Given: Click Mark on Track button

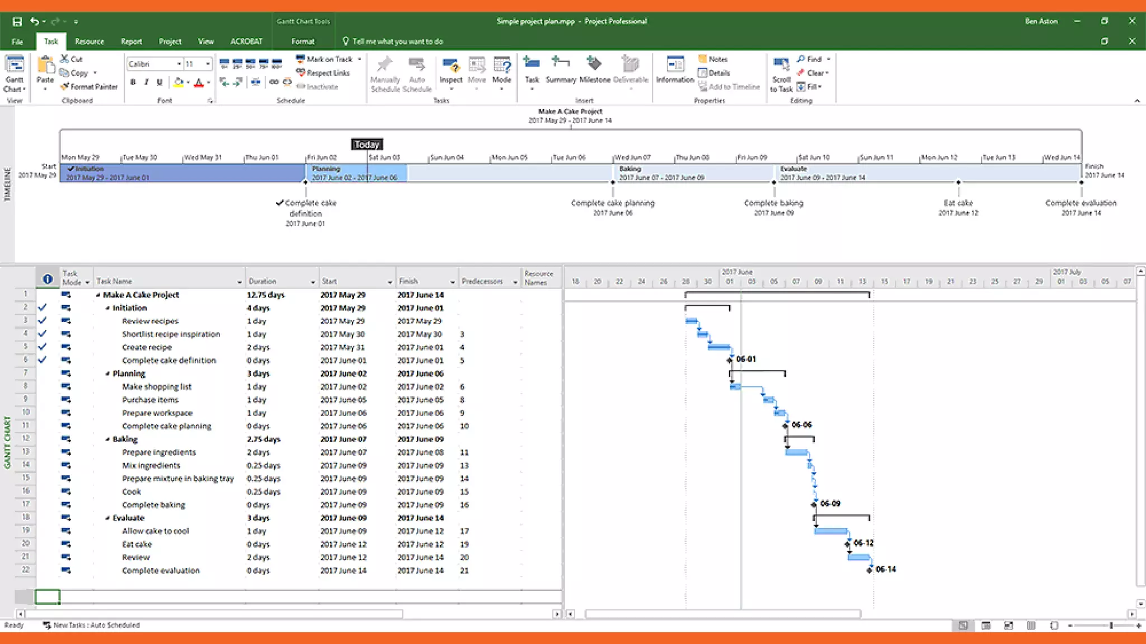Looking at the screenshot, I should (325, 59).
